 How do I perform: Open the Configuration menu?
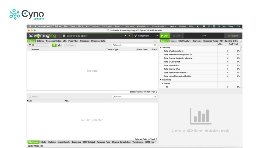pyautogui.click(x=92, y=26)
